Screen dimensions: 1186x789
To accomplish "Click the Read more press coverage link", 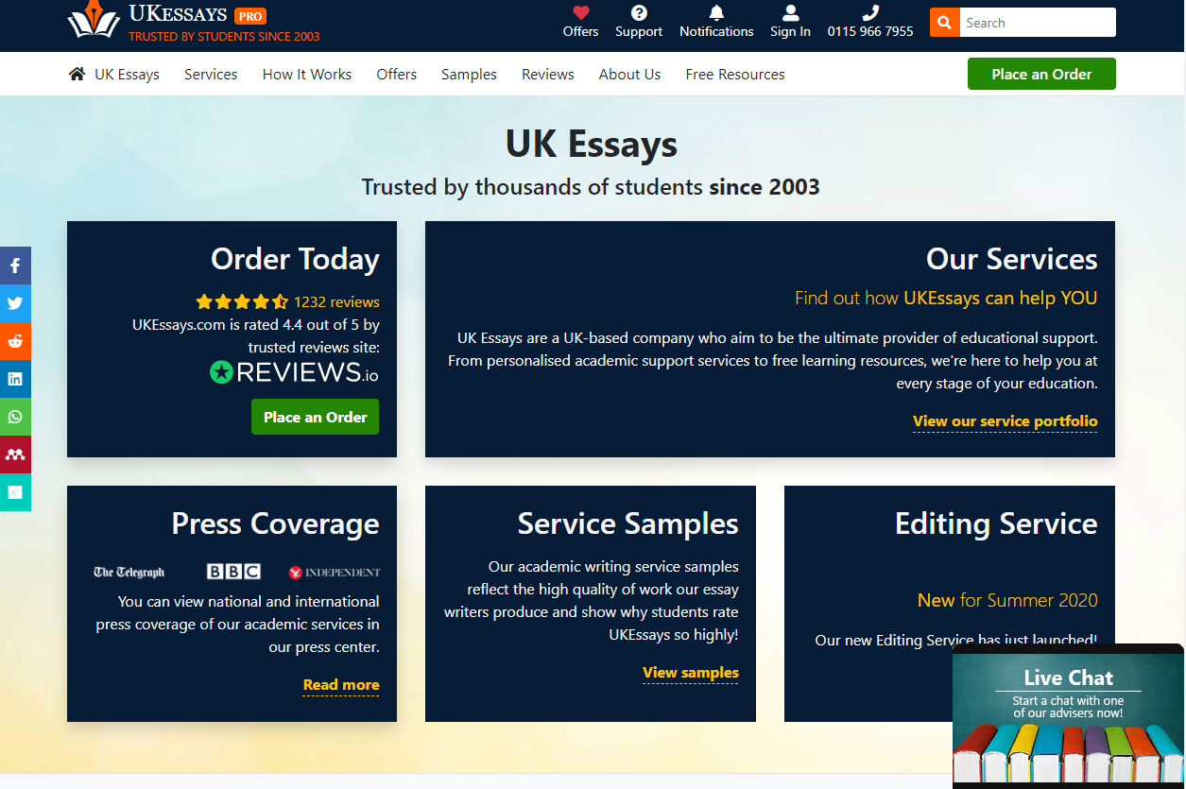I will [x=340, y=685].
